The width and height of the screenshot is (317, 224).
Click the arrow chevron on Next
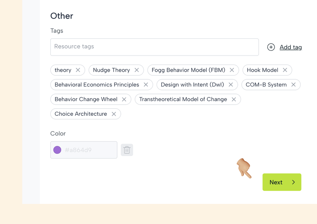[294, 182]
